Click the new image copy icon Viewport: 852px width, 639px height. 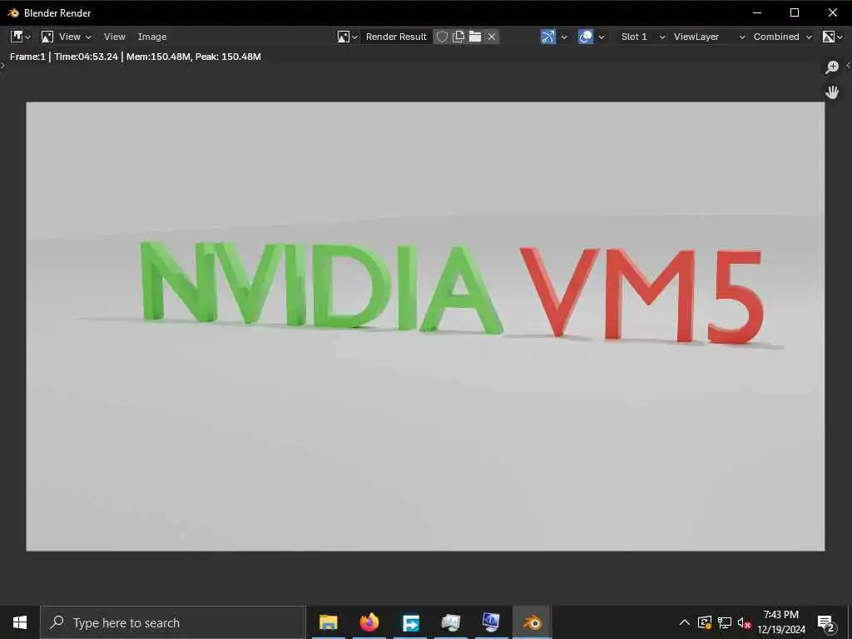(x=458, y=37)
